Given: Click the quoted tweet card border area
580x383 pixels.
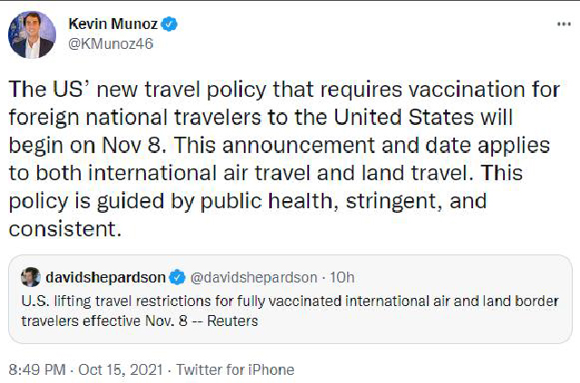Looking at the screenshot, I should (x=290, y=299).
